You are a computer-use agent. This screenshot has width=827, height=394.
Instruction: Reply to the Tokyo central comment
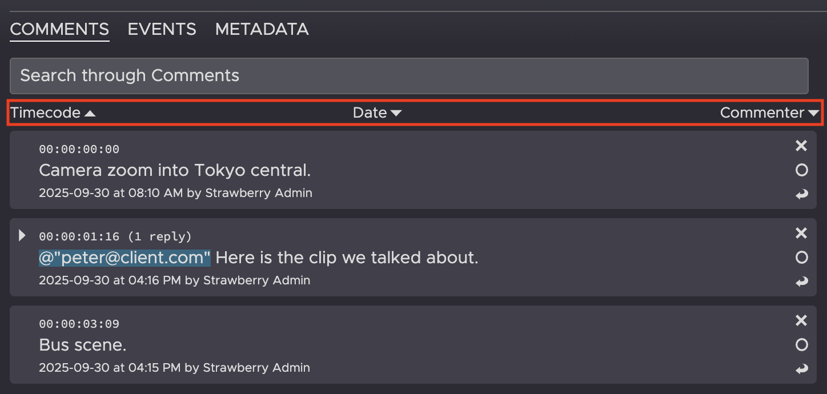tap(802, 195)
